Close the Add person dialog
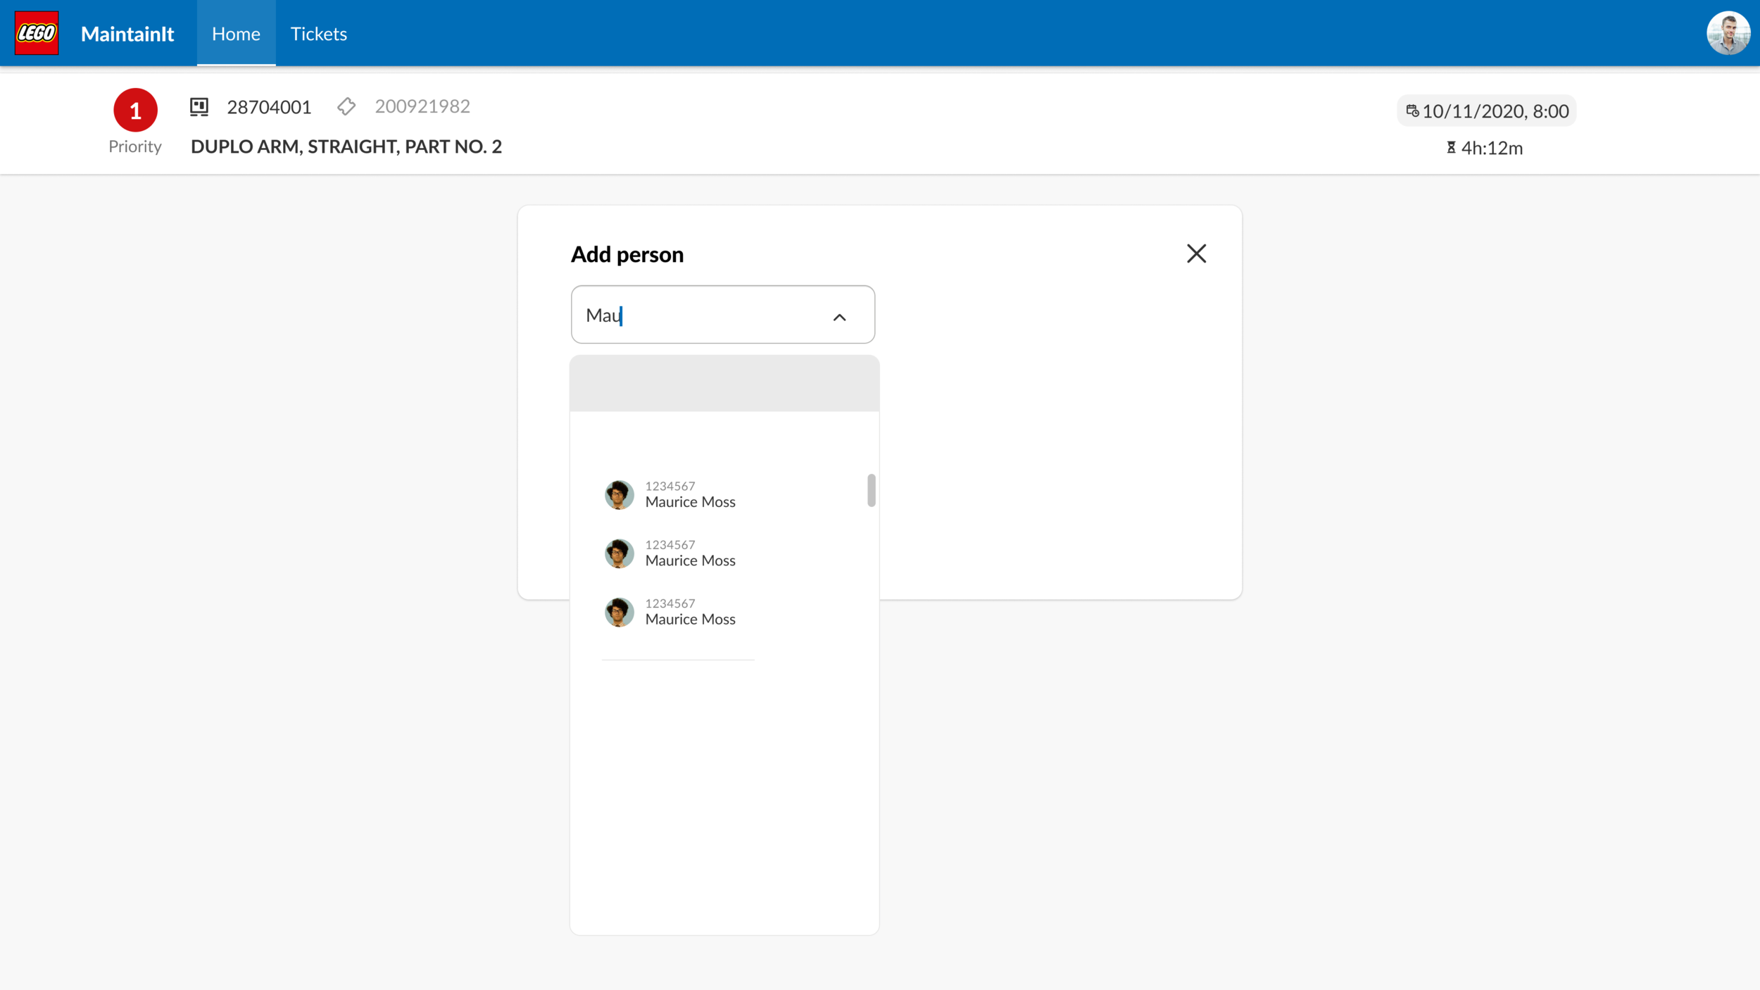Screen dimensions: 1760x990 click(x=1196, y=253)
